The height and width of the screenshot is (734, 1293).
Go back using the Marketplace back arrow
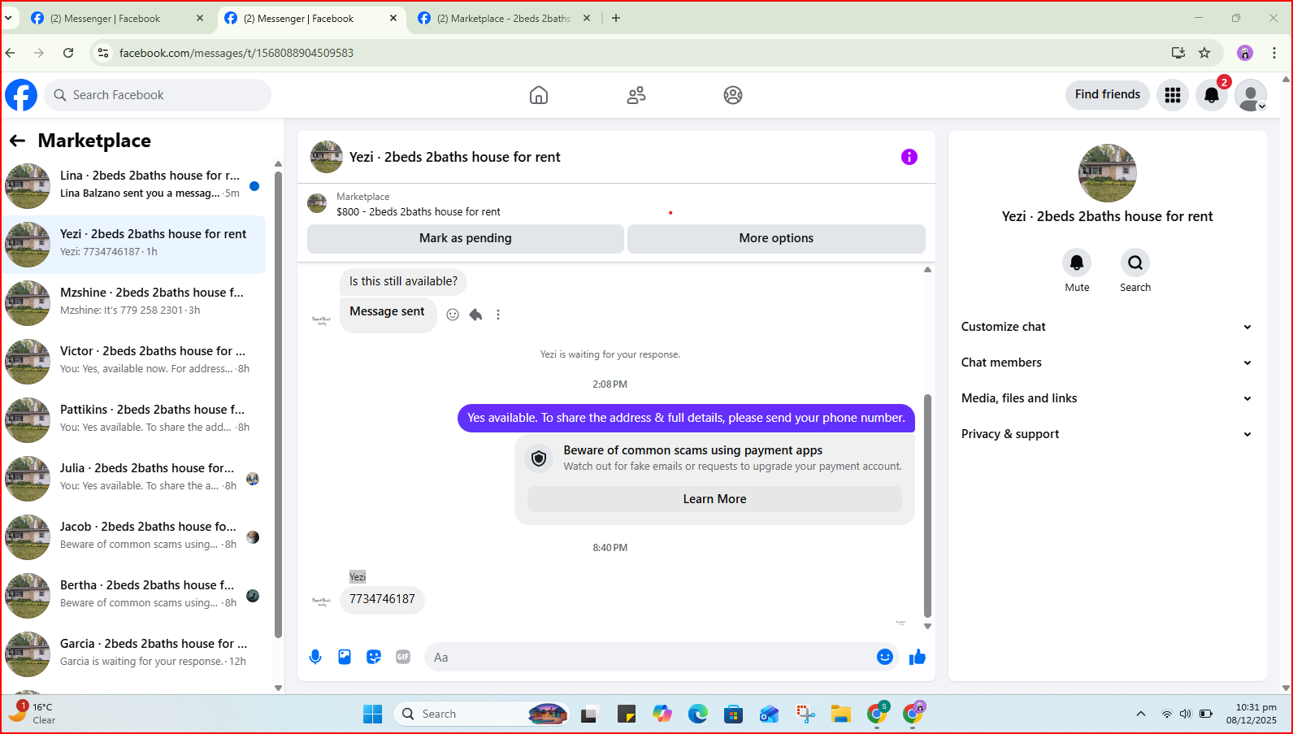(17, 141)
